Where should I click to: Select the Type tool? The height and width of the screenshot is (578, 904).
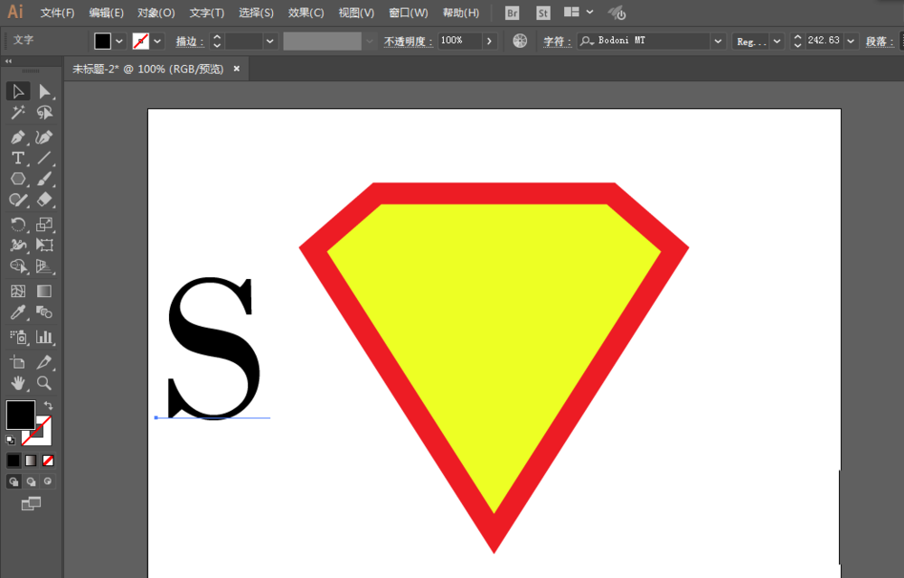(18, 158)
